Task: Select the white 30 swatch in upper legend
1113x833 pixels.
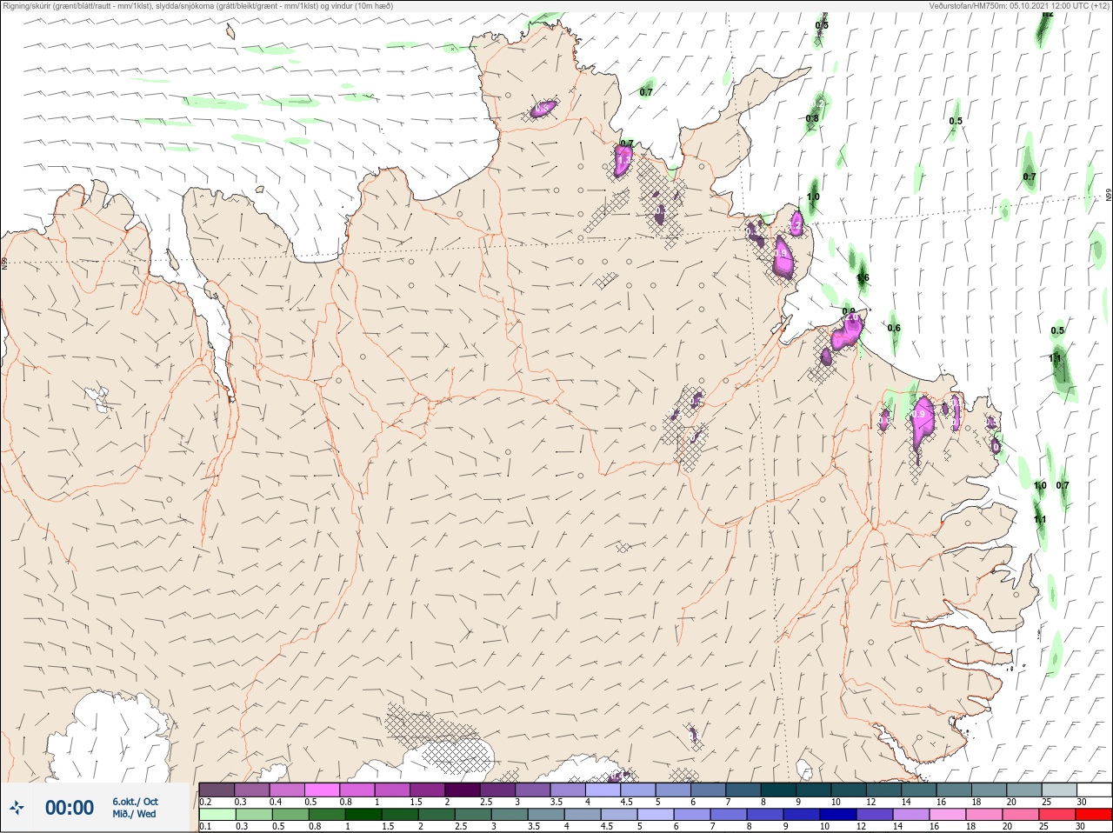Action: pos(1094,790)
